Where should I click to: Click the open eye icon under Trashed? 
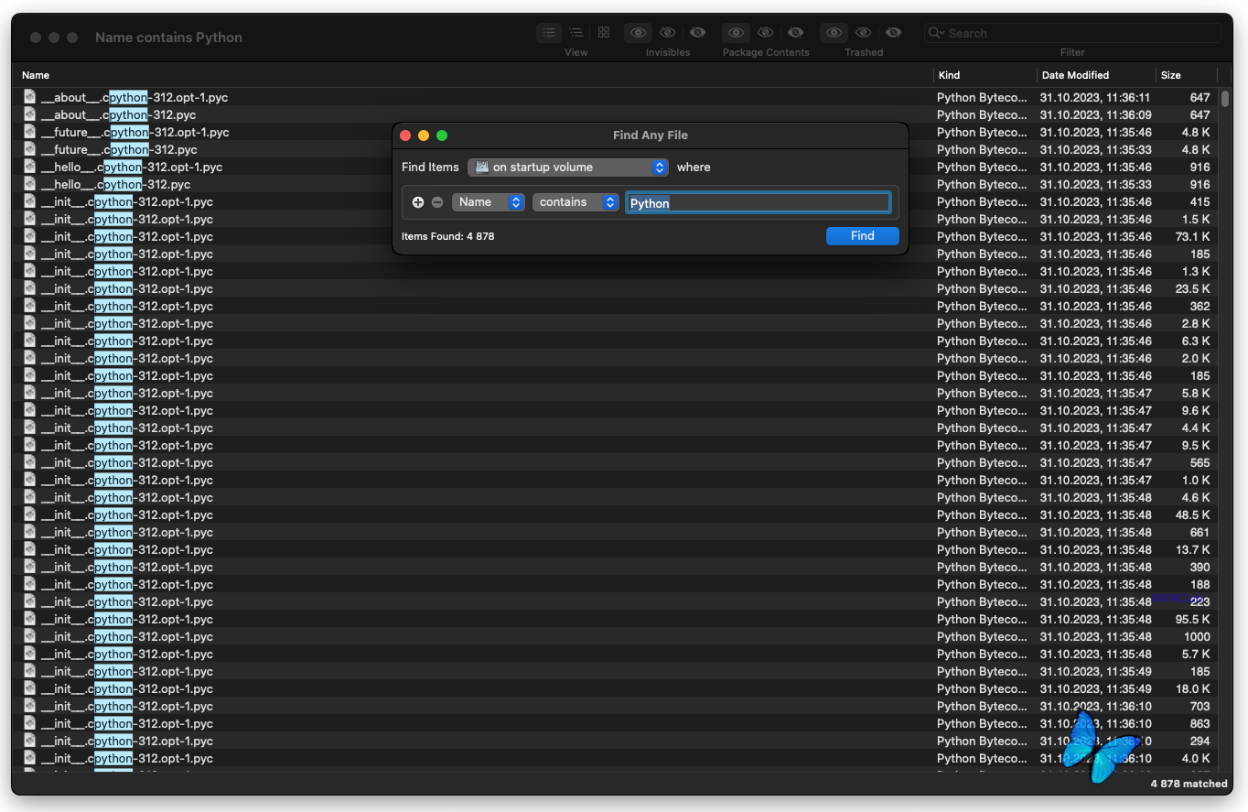click(x=834, y=33)
